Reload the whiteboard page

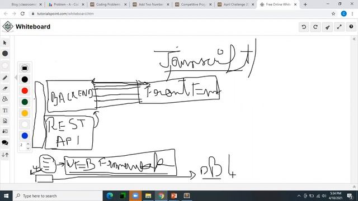(x=22, y=13)
